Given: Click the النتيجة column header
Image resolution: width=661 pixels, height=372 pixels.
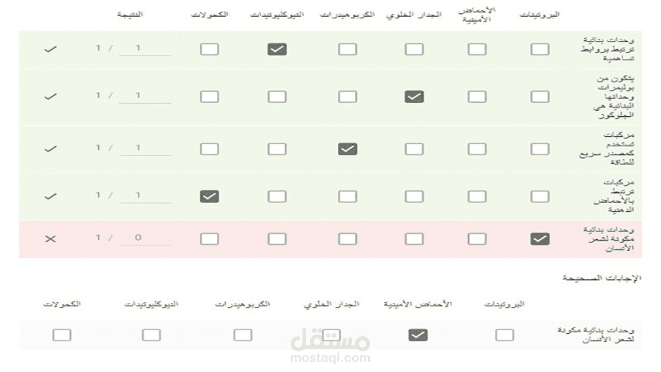Looking at the screenshot, I should pyautogui.click(x=130, y=14).
